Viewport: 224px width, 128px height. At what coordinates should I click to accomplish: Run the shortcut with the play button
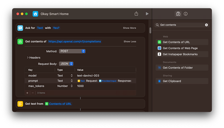pos(147,14)
